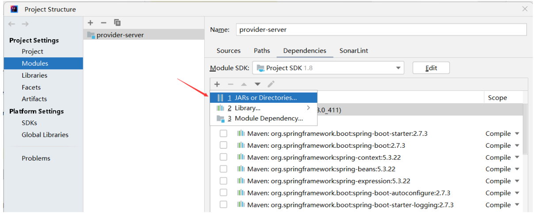Click library icon of spring-boot-autoconfigure:2.7.3
The image size is (535, 213).
pyautogui.click(x=241, y=193)
